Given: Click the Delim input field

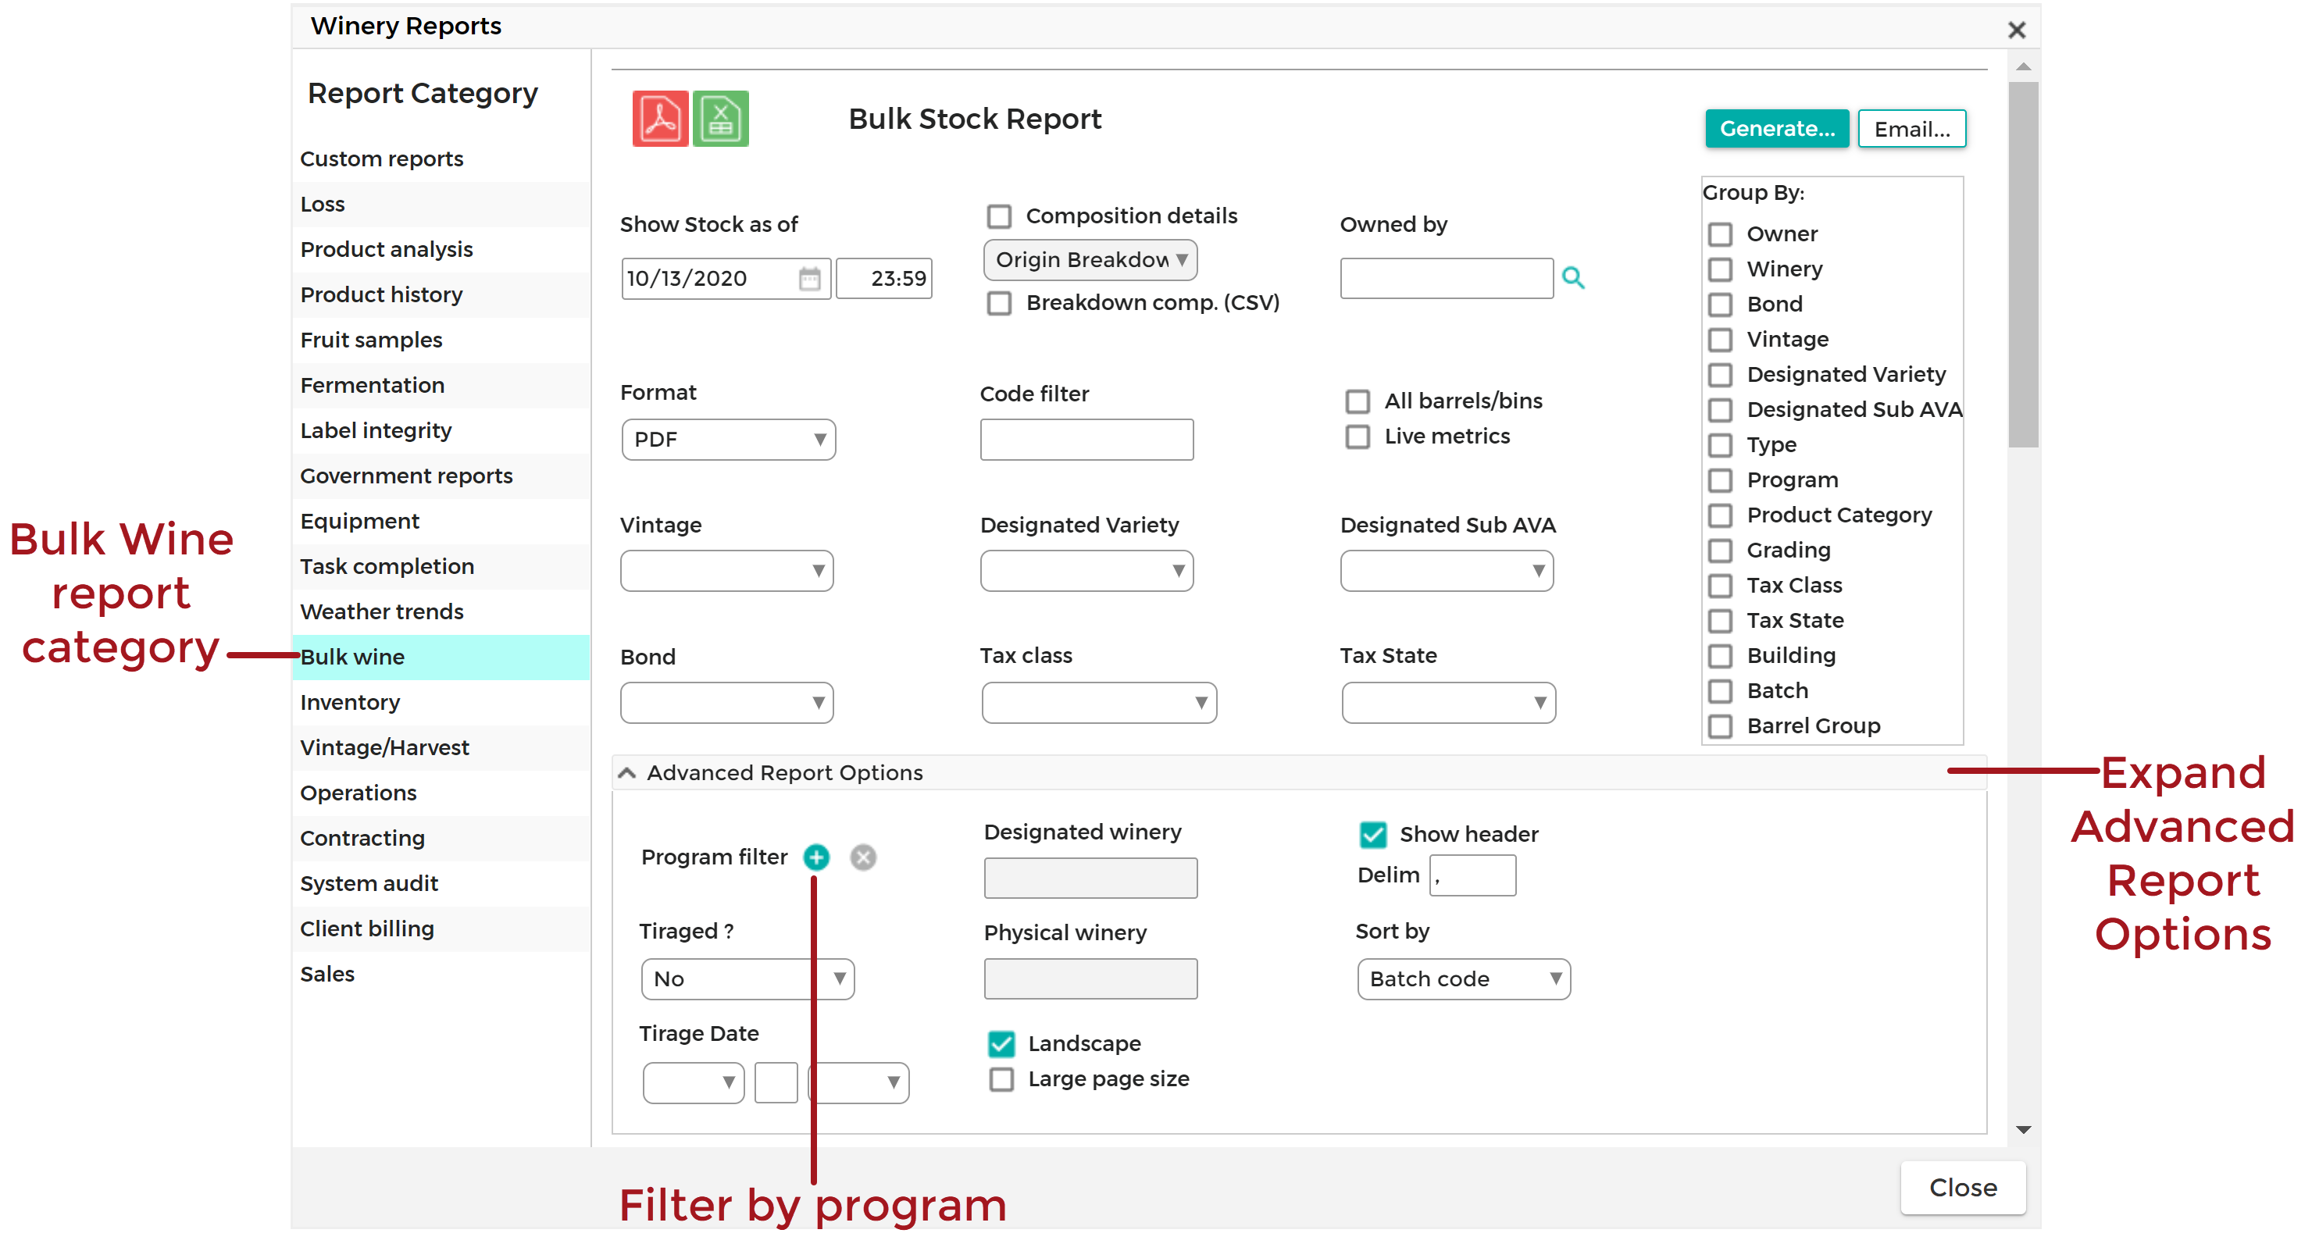Looking at the screenshot, I should (1472, 876).
